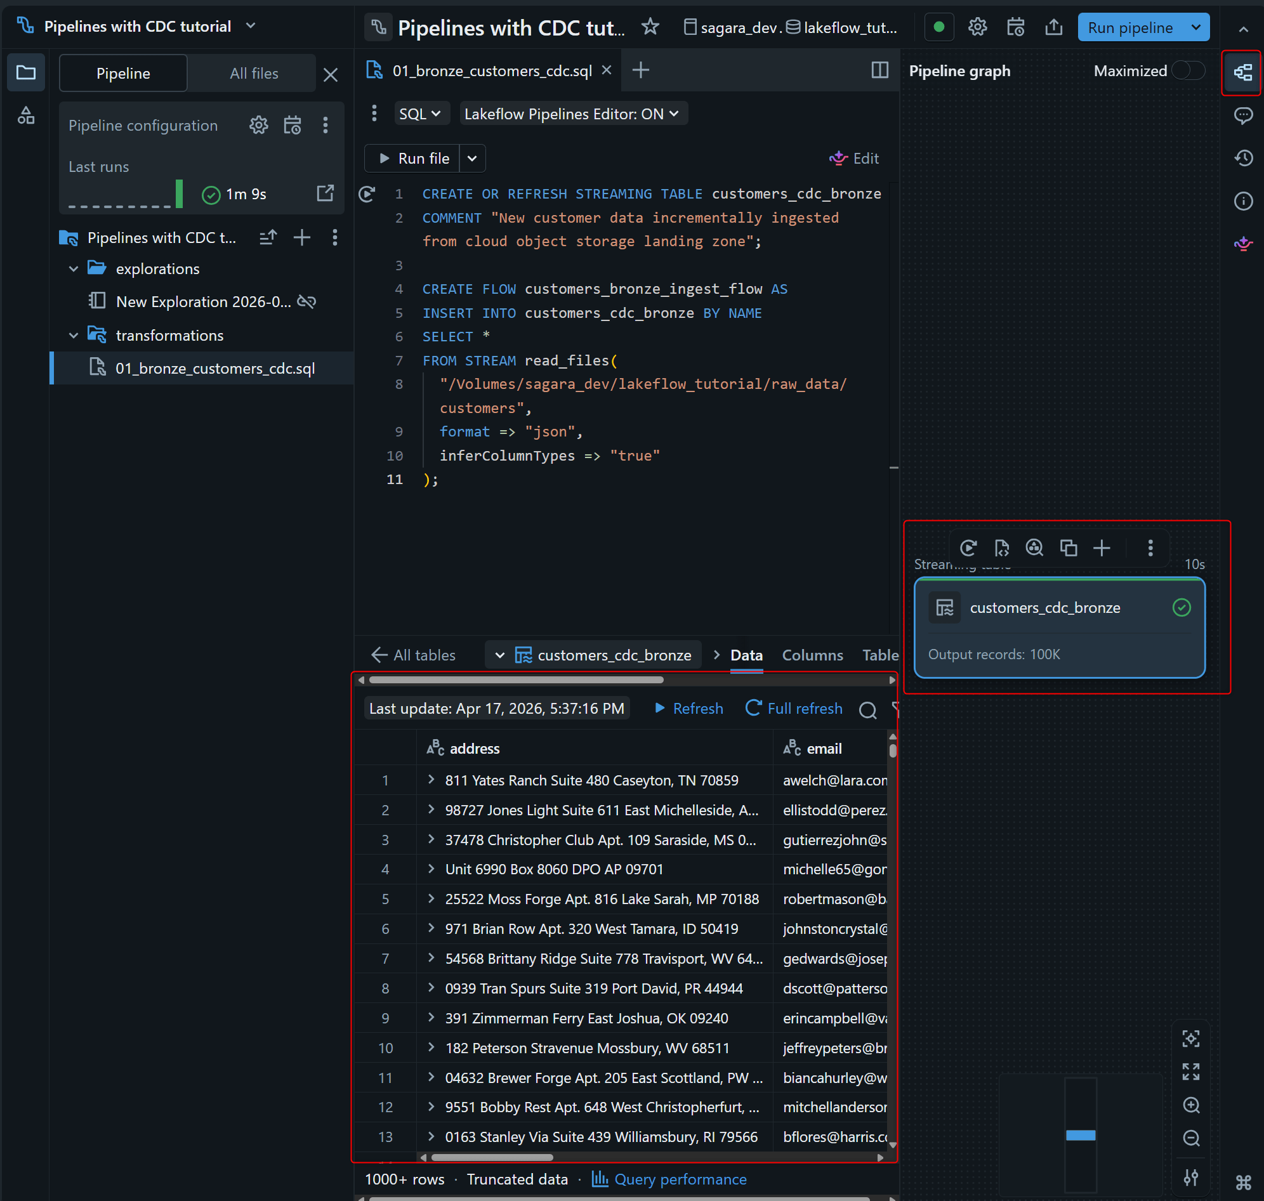Open version history icon in right sidebar
This screenshot has width=1264, height=1201.
tap(1242, 158)
